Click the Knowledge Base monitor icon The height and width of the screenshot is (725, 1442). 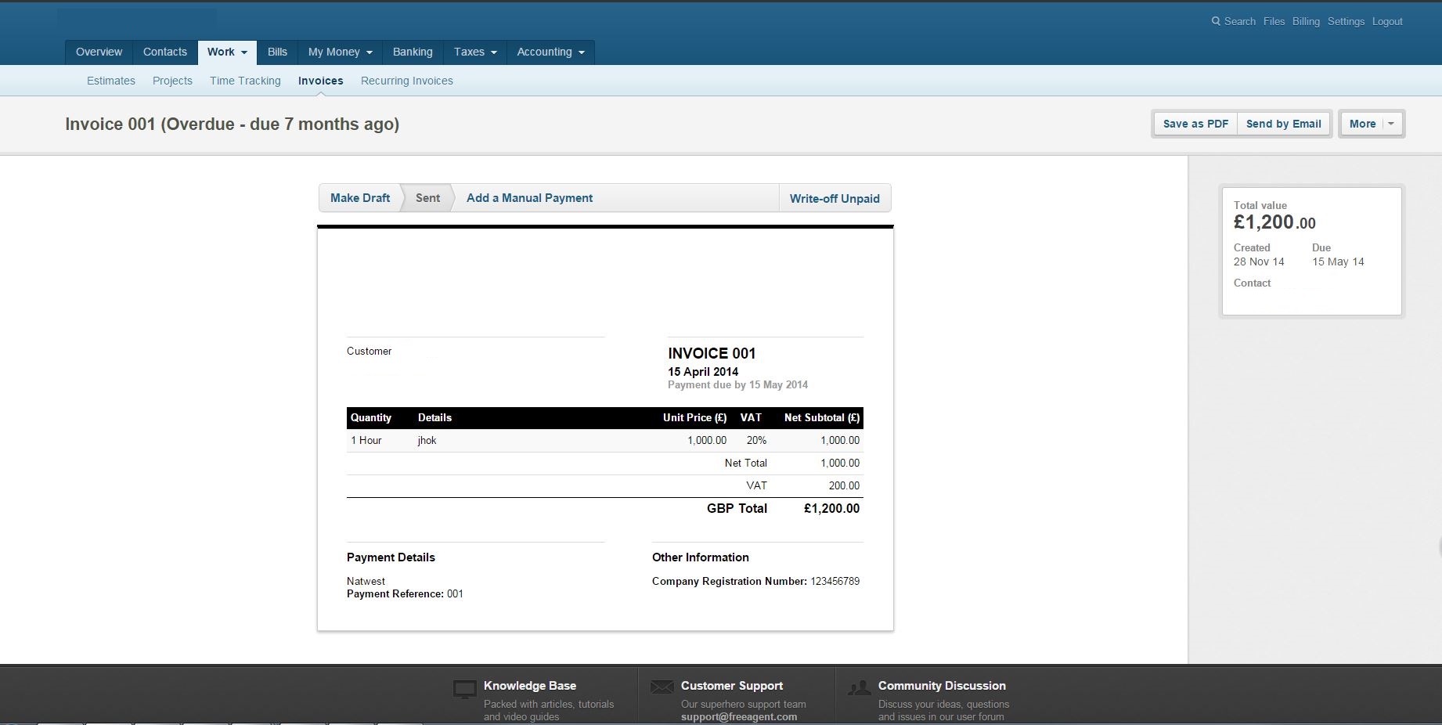[465, 689]
